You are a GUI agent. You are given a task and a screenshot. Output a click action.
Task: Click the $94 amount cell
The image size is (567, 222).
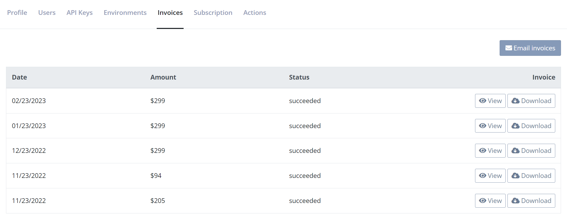coord(156,176)
